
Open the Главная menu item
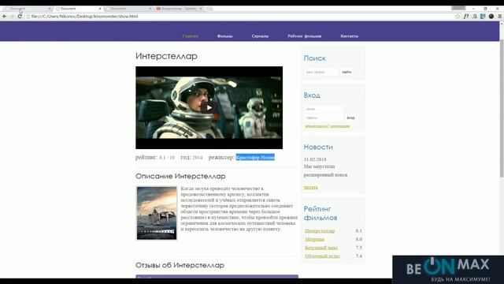190,36
